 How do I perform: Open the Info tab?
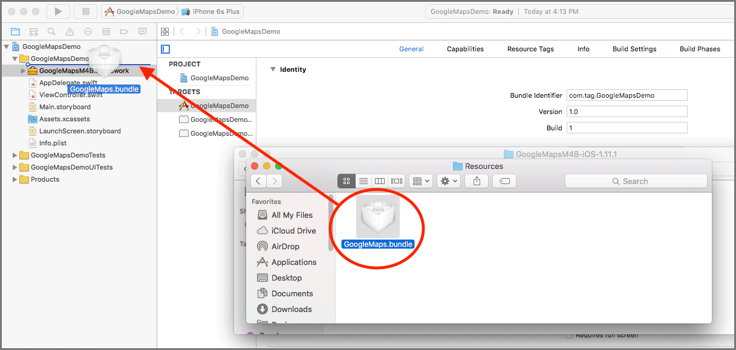coord(584,49)
